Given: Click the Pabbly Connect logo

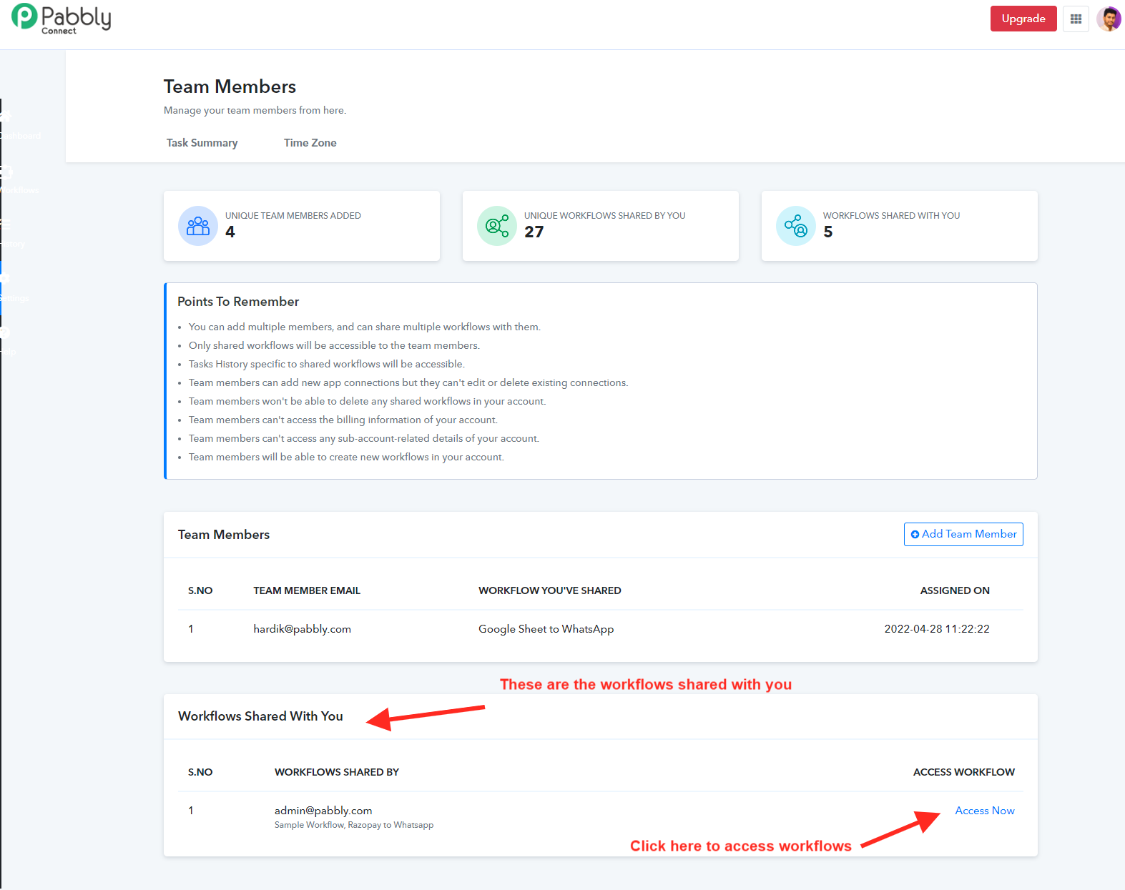Looking at the screenshot, I should point(62,19).
